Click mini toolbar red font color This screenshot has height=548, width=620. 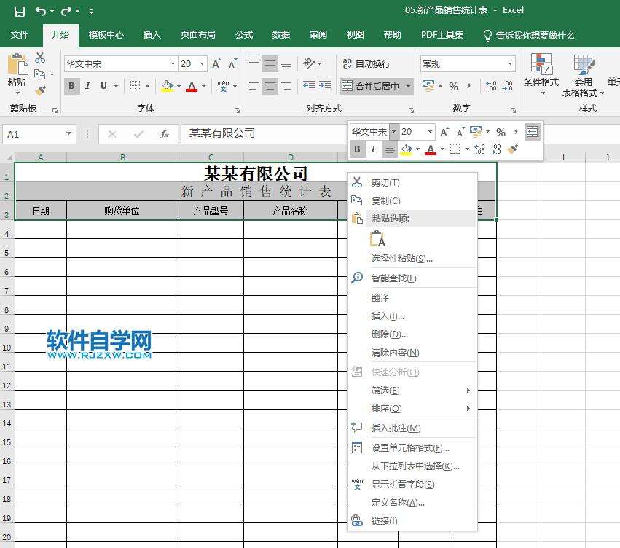tap(431, 149)
